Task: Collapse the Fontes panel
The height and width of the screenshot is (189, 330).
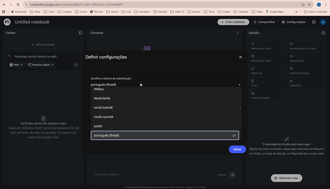Action: [80, 33]
